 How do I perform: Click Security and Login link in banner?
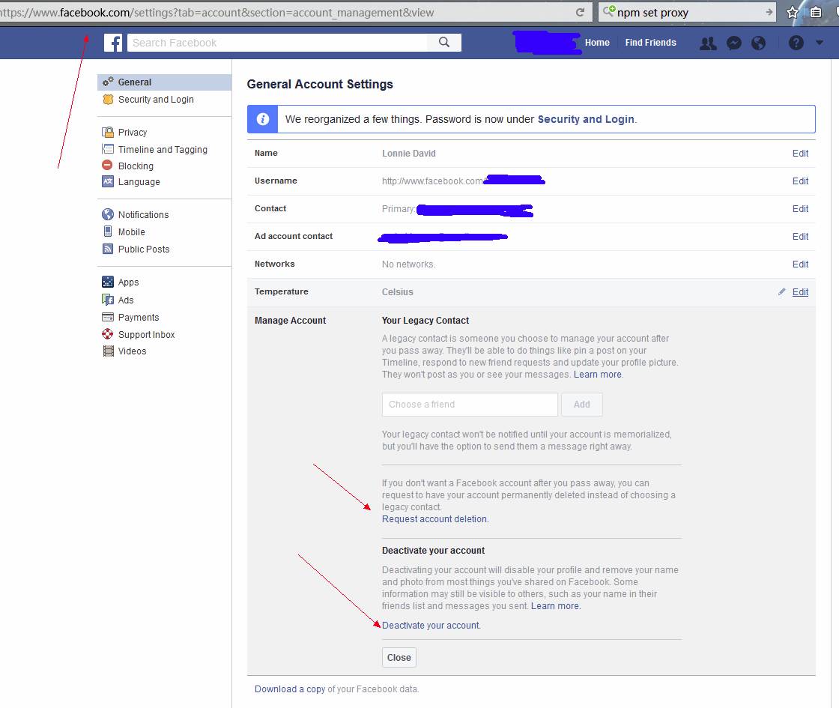pos(586,119)
